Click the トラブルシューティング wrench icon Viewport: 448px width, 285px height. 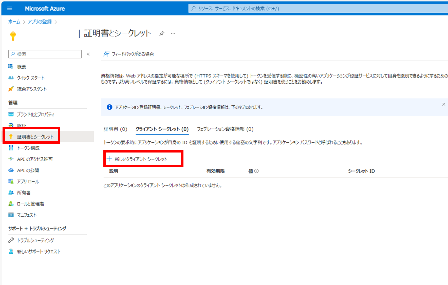(x=11, y=240)
